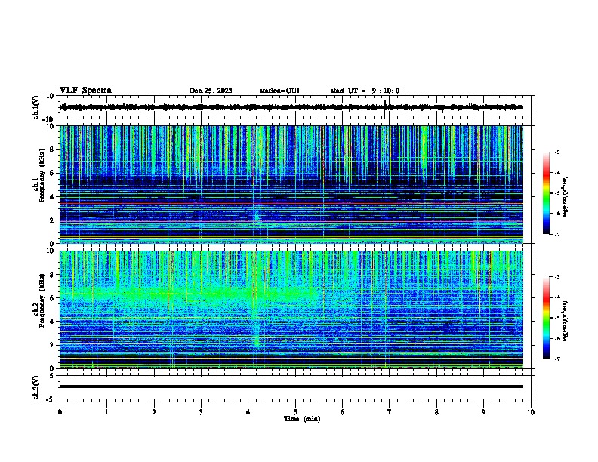Image resolution: width=598 pixels, height=462 pixels.
Task: Click the "ch.3(V)" axis label
Action: point(36,387)
